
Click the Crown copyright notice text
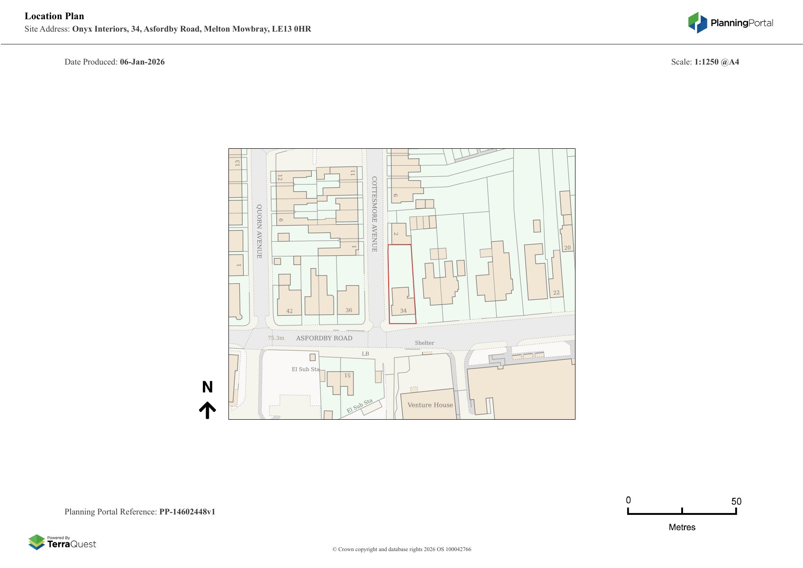click(401, 549)
